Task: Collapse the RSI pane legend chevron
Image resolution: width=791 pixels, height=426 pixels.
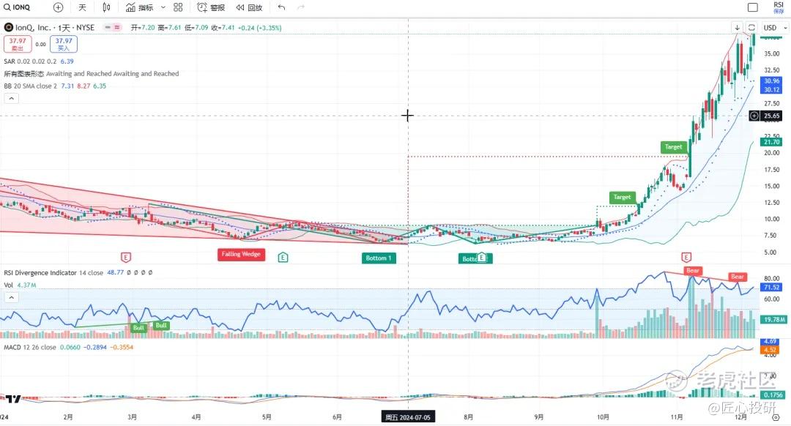Action: pos(11,297)
